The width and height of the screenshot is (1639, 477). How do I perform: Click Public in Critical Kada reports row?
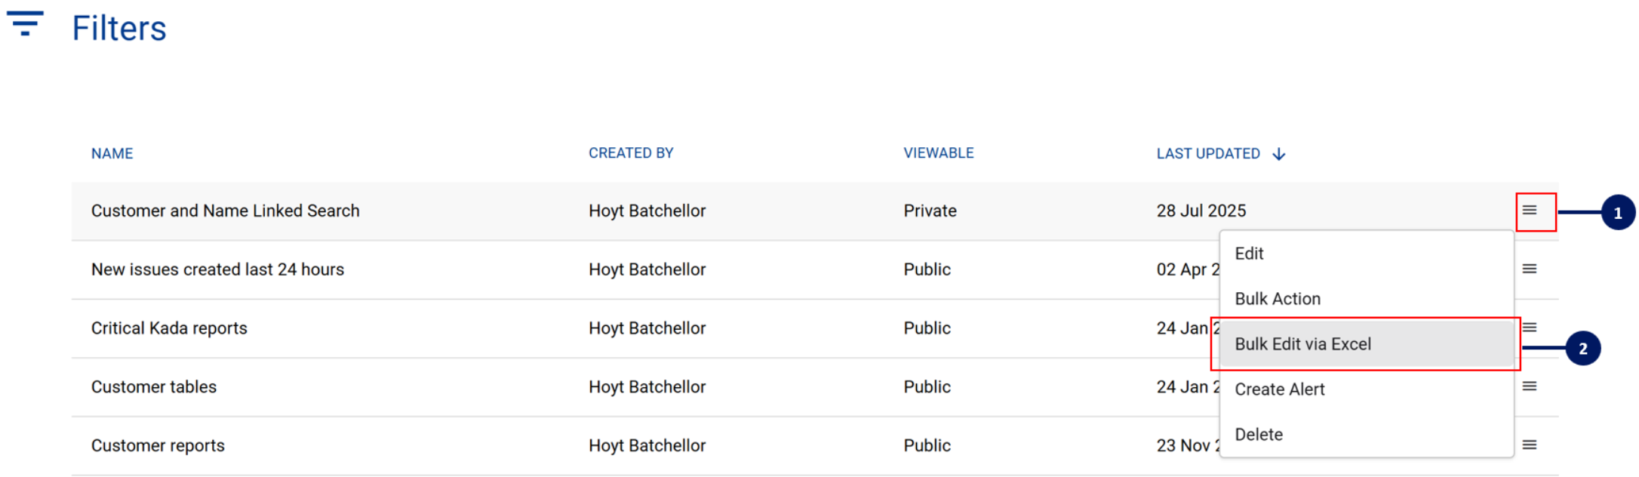click(927, 328)
